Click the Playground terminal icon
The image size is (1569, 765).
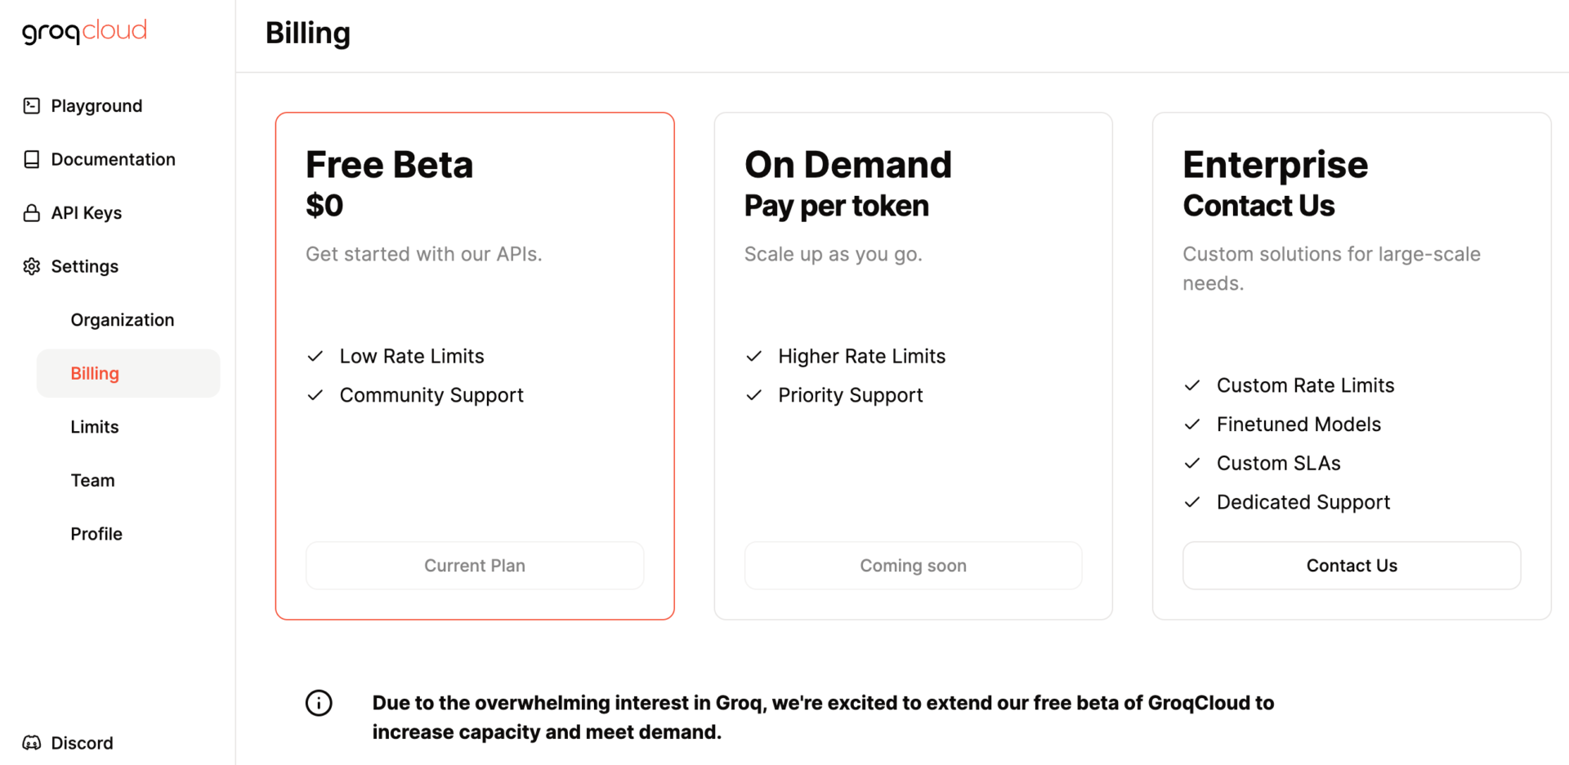(32, 105)
